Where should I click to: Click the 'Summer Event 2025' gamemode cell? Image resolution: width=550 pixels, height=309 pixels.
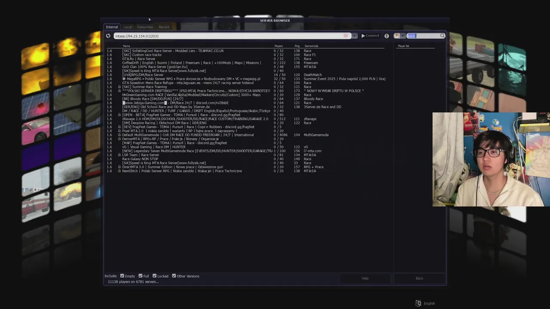click(x=344, y=79)
